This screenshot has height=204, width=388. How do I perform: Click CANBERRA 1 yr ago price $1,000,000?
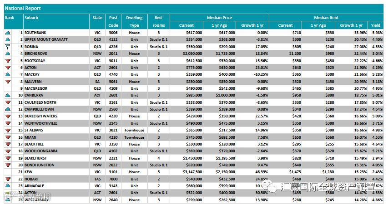225,95
